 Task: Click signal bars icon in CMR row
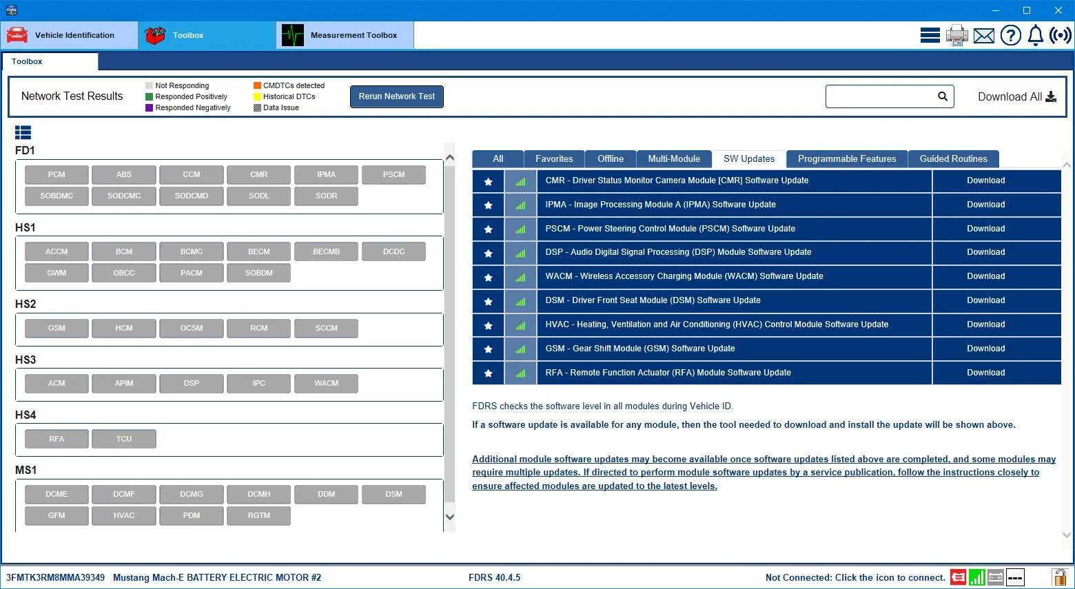click(520, 181)
